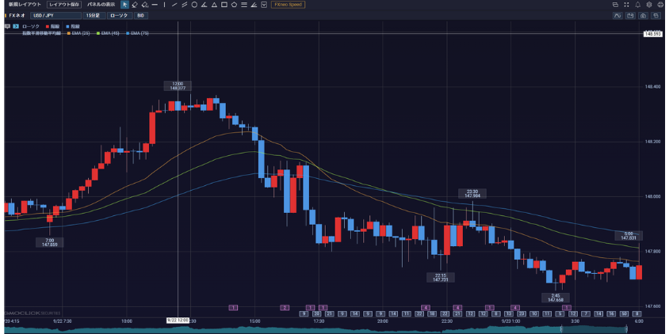669x334 pixels.
Task: Open the 15分足 timeframe dropdown
Action: pos(93,15)
